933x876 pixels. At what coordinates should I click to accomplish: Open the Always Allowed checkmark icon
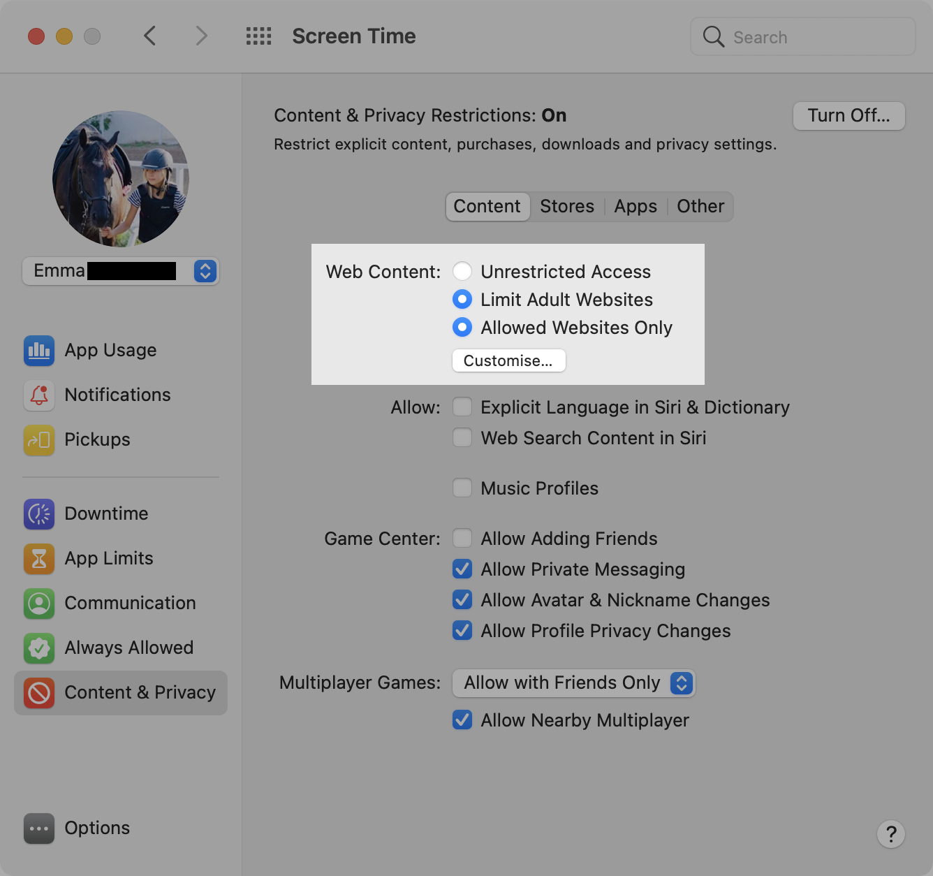[x=39, y=648]
